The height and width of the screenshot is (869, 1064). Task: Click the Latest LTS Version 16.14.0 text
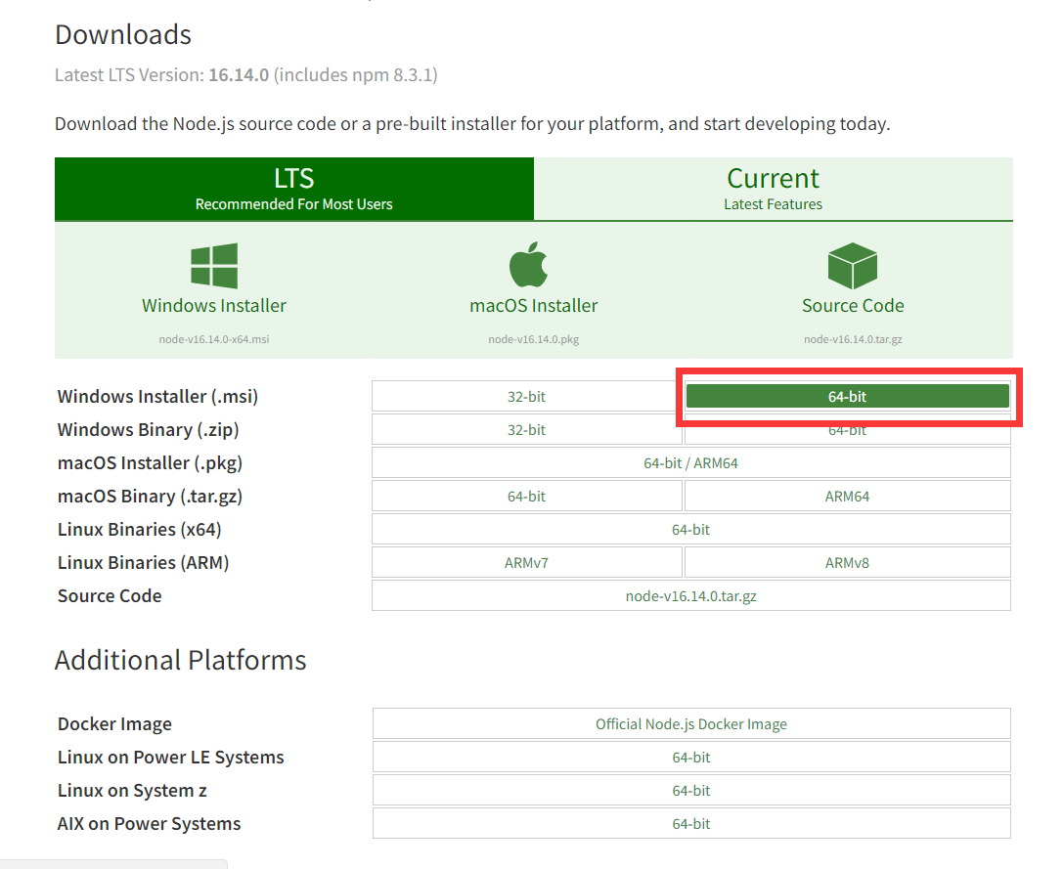click(245, 74)
